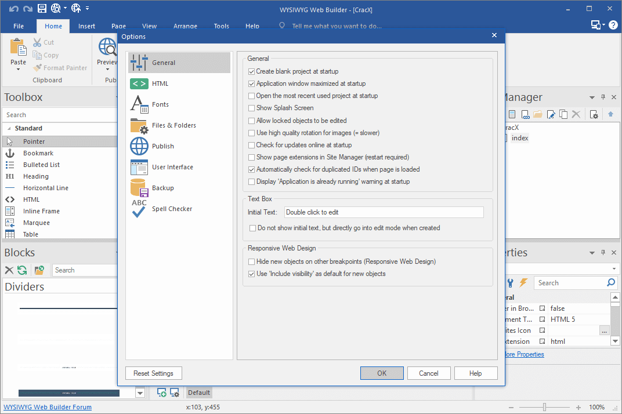Enable 'Allow locked objects to be edited'
The image size is (622, 414).
point(251,121)
